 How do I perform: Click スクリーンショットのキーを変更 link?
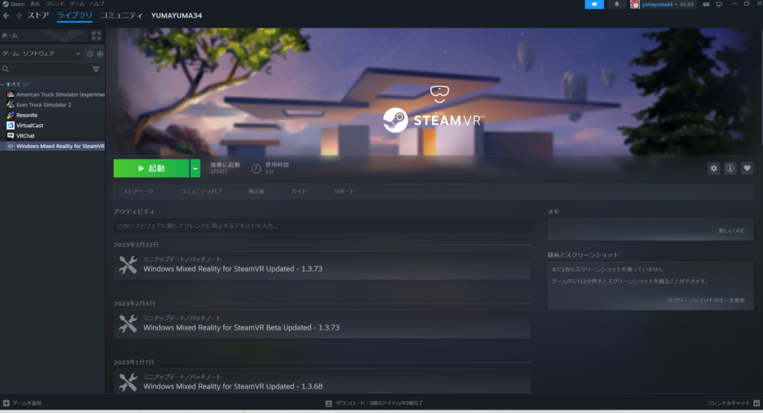coord(706,301)
